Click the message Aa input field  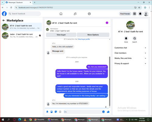83,112
